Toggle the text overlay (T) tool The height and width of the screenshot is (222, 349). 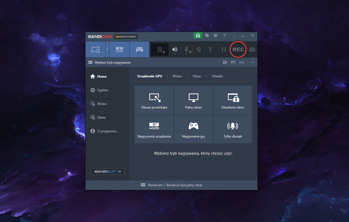pyautogui.click(x=210, y=49)
